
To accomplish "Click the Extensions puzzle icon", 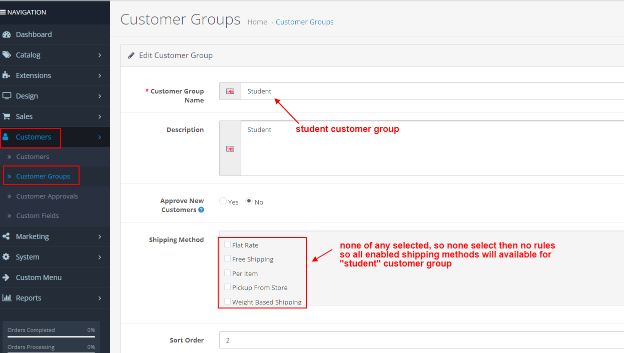I will pyautogui.click(x=6, y=75).
